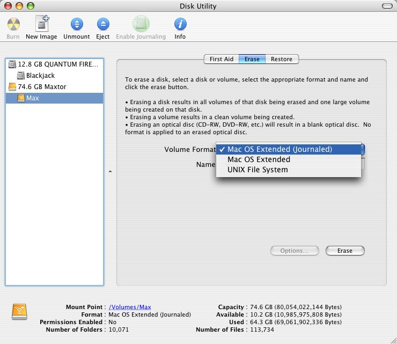Click the green zoom window button

31,6
